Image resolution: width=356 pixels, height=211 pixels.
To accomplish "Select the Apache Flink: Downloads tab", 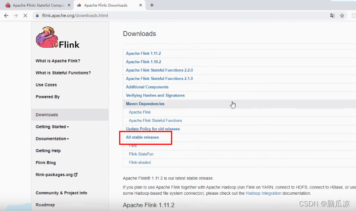I will pos(109,5).
